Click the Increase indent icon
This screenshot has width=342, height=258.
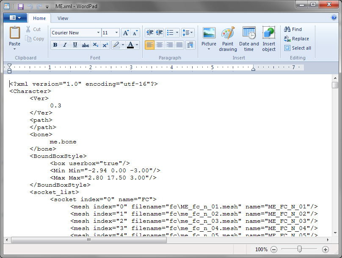pyautogui.click(x=159, y=33)
